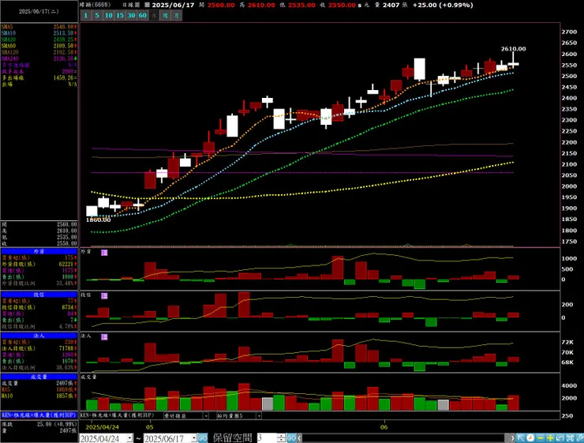Open the 30-minute timeframe tab

tap(131, 16)
